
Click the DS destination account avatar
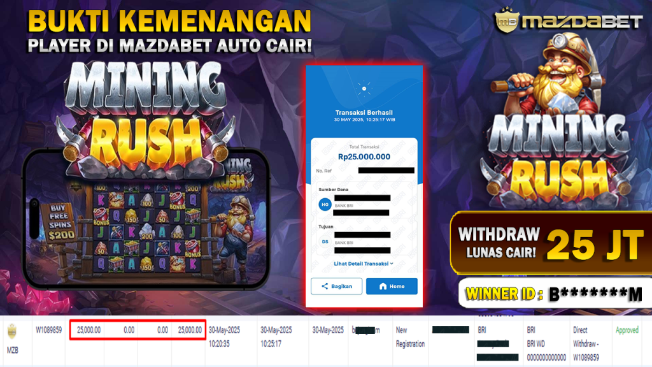tap(325, 241)
